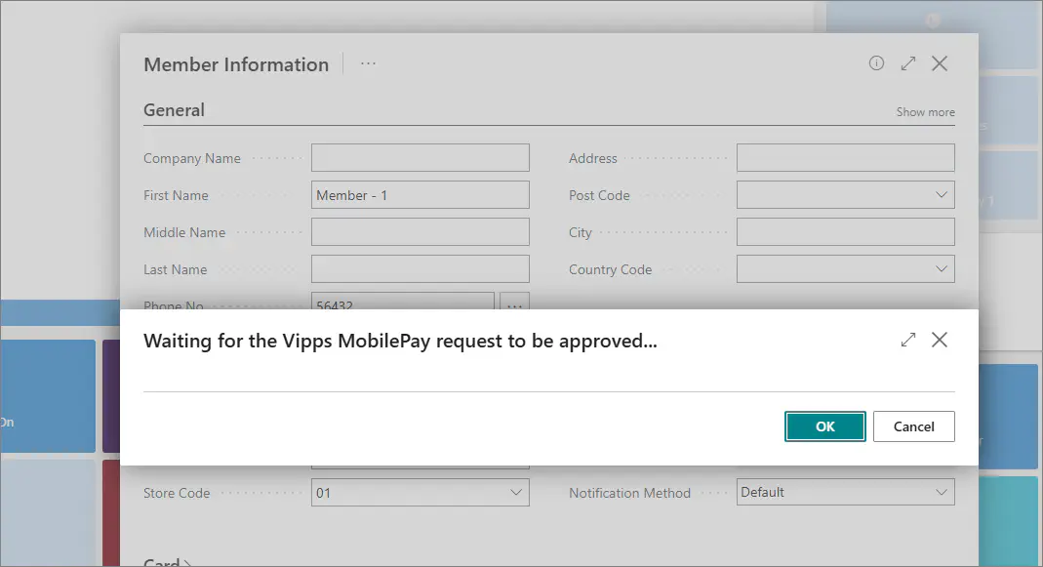Click the Post Code field label
Image resolution: width=1043 pixels, height=567 pixels.
coord(599,195)
